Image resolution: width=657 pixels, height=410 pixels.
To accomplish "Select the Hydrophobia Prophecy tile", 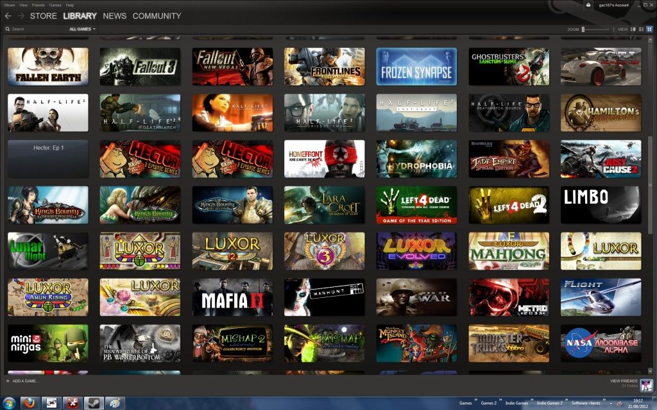I will coord(416,159).
